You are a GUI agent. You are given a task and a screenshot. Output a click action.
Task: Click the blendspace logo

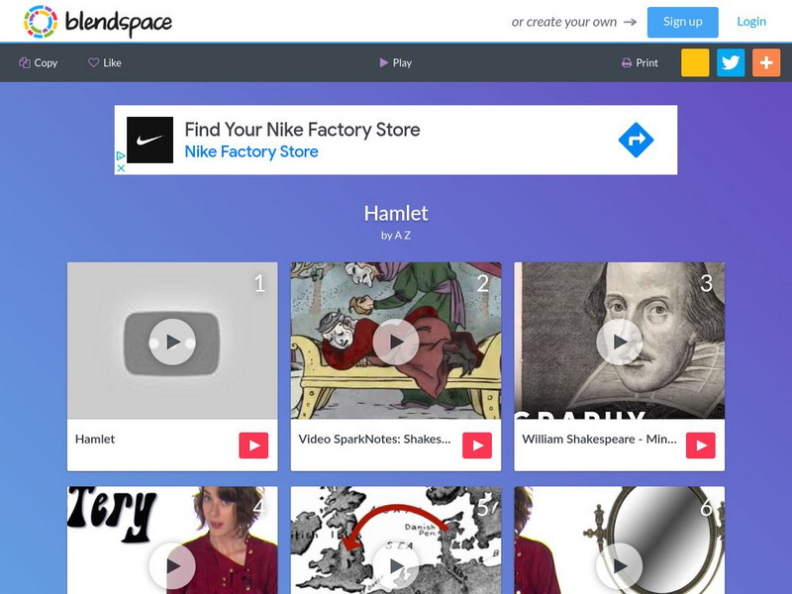(97, 22)
